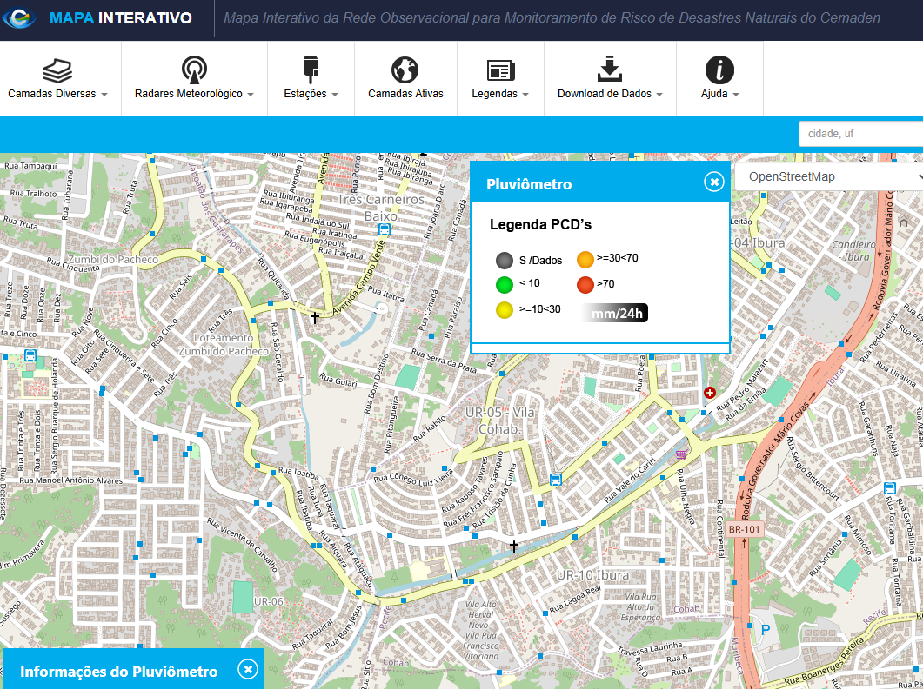Click the BR-101 highway shield label
Screen dimensions: 923x689
pos(744,529)
